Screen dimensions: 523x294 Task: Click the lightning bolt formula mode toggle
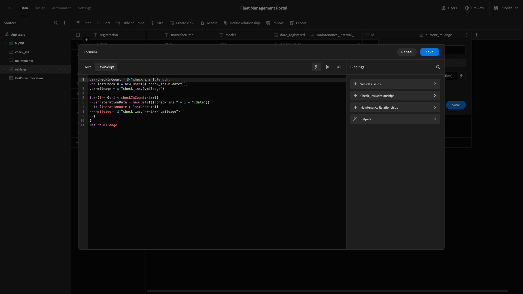click(316, 67)
